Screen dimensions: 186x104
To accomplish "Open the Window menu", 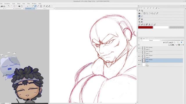I will (34, 3).
